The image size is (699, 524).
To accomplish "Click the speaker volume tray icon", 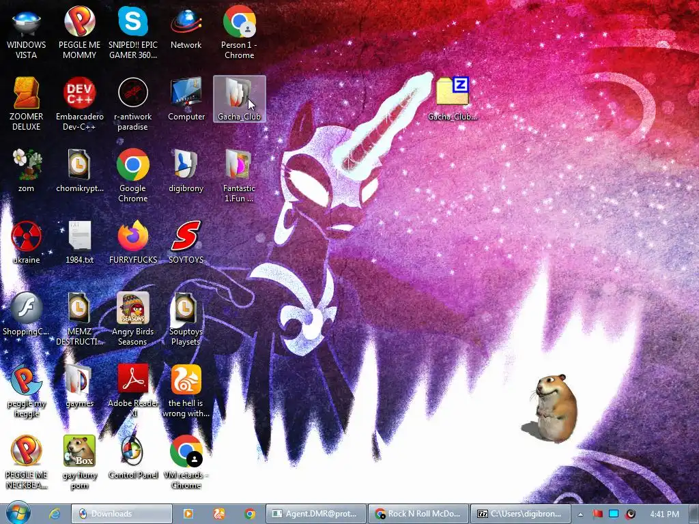I will [630, 514].
